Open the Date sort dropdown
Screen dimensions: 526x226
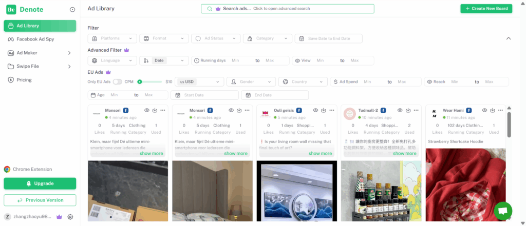[x=164, y=60]
